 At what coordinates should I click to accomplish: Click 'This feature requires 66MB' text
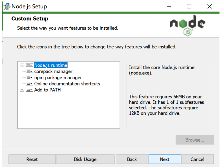pos(166,105)
